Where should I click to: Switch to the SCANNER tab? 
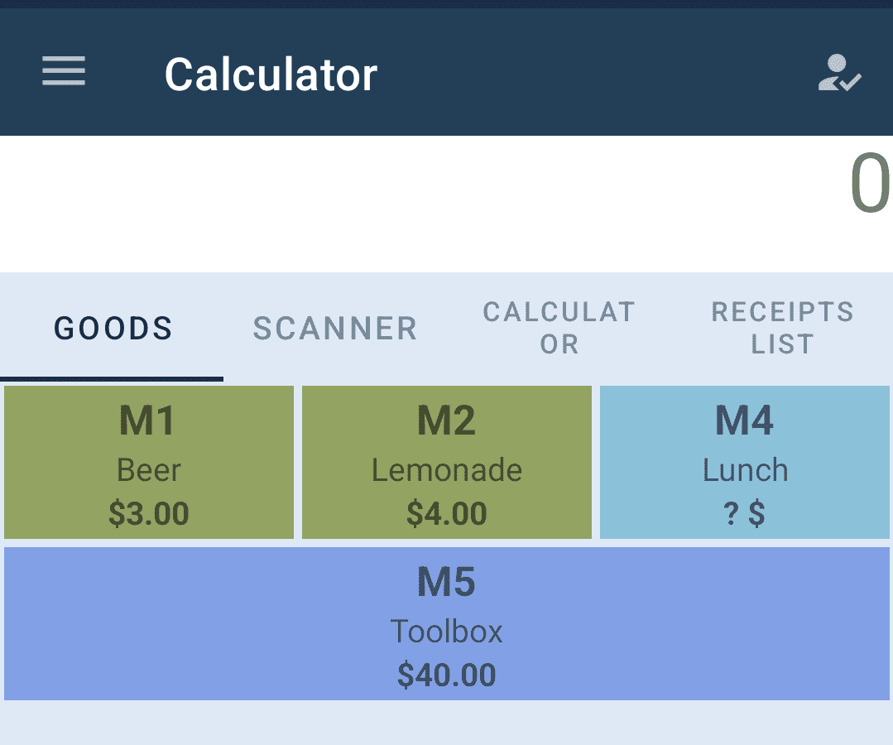point(334,329)
